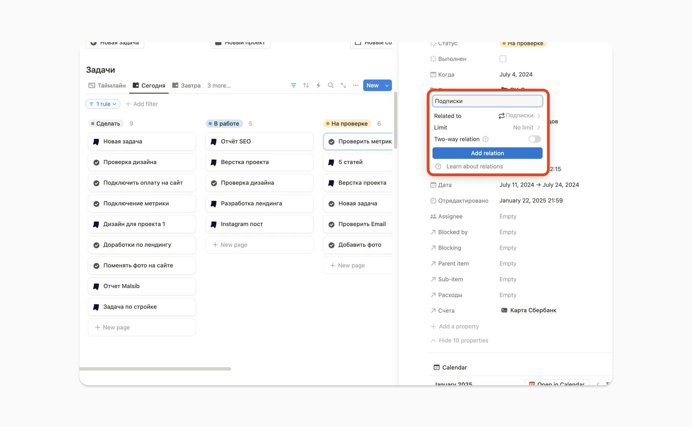Screen dimensions: 692x427
Task: Click the search magnifier icon
Action: [x=331, y=85]
